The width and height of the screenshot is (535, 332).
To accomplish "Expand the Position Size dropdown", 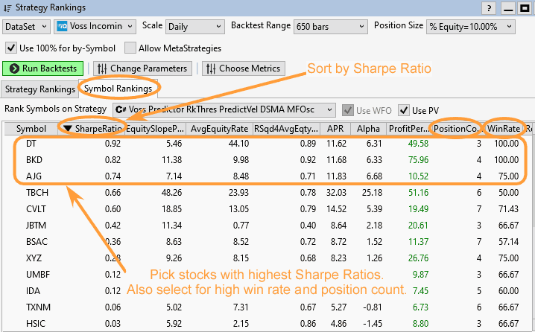I will [x=470, y=26].
